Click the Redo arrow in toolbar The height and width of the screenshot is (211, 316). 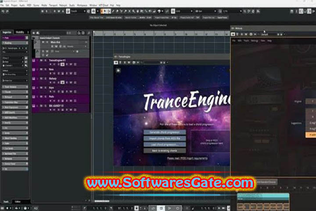(x=7, y=11)
